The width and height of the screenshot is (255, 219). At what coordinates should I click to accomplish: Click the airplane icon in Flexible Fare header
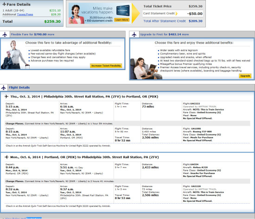(5, 34)
